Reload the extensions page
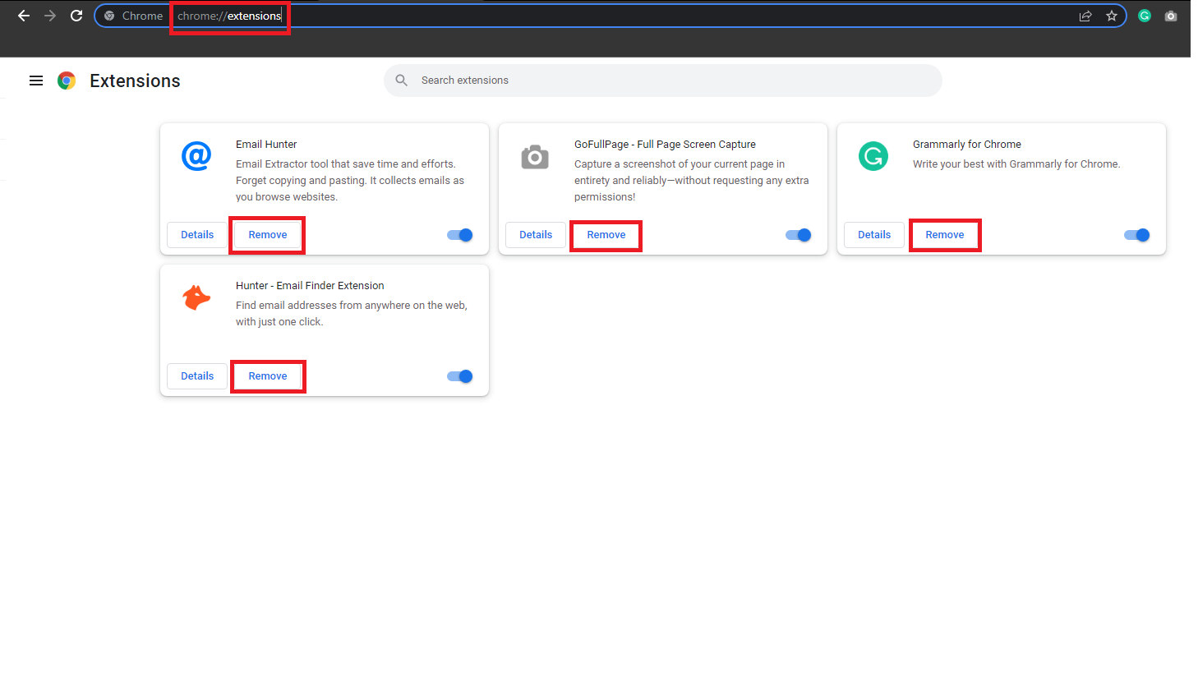This screenshot has width=1198, height=677. 76,16
